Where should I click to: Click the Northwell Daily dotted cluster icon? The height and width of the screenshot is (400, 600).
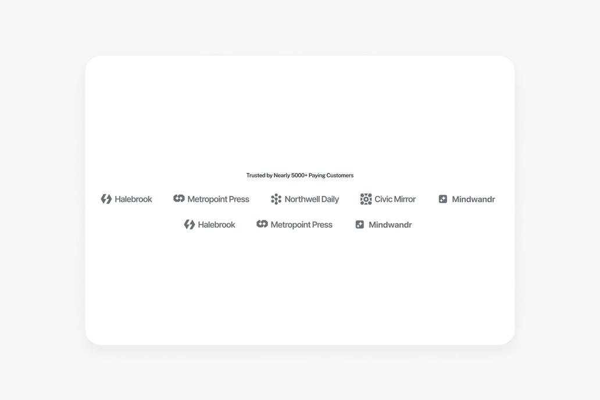(276, 199)
